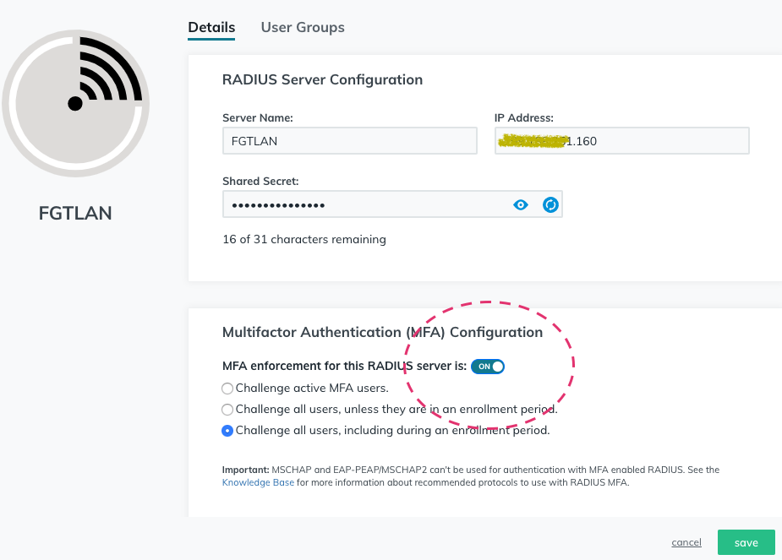Turn off MFA enforcement for this RADIUS server
The height and width of the screenshot is (560, 782).
[x=487, y=366]
